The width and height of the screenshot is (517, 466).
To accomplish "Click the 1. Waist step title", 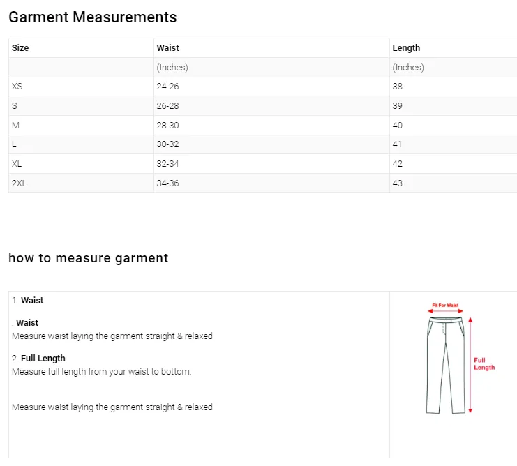I will click(x=28, y=300).
